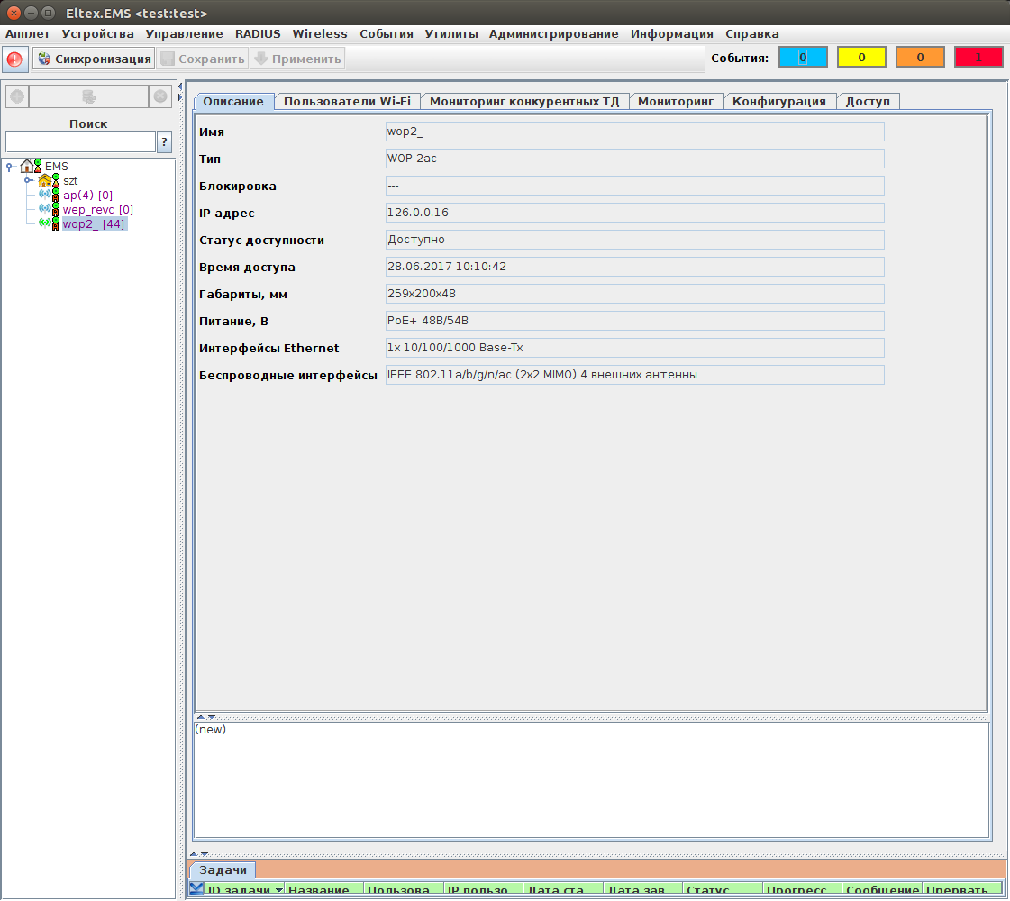Switch to the Пользователи Wi-Fi tab
The height and width of the screenshot is (901, 1010).
click(x=347, y=101)
